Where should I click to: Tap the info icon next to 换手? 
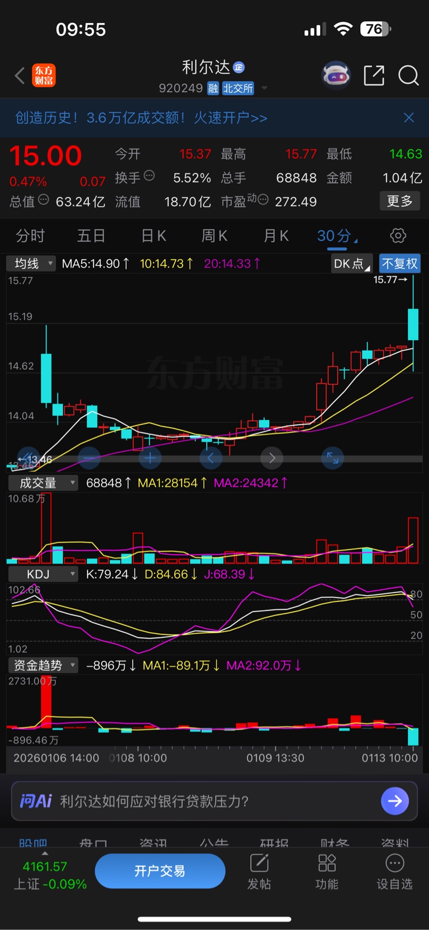[x=149, y=176]
